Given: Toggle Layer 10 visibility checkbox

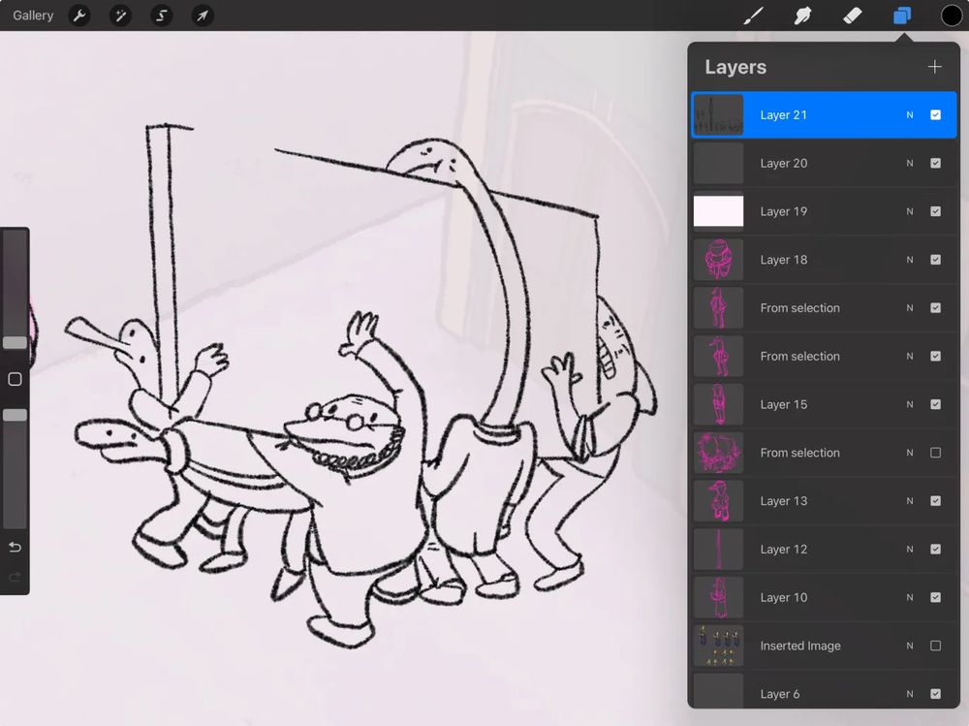Looking at the screenshot, I should click(936, 597).
